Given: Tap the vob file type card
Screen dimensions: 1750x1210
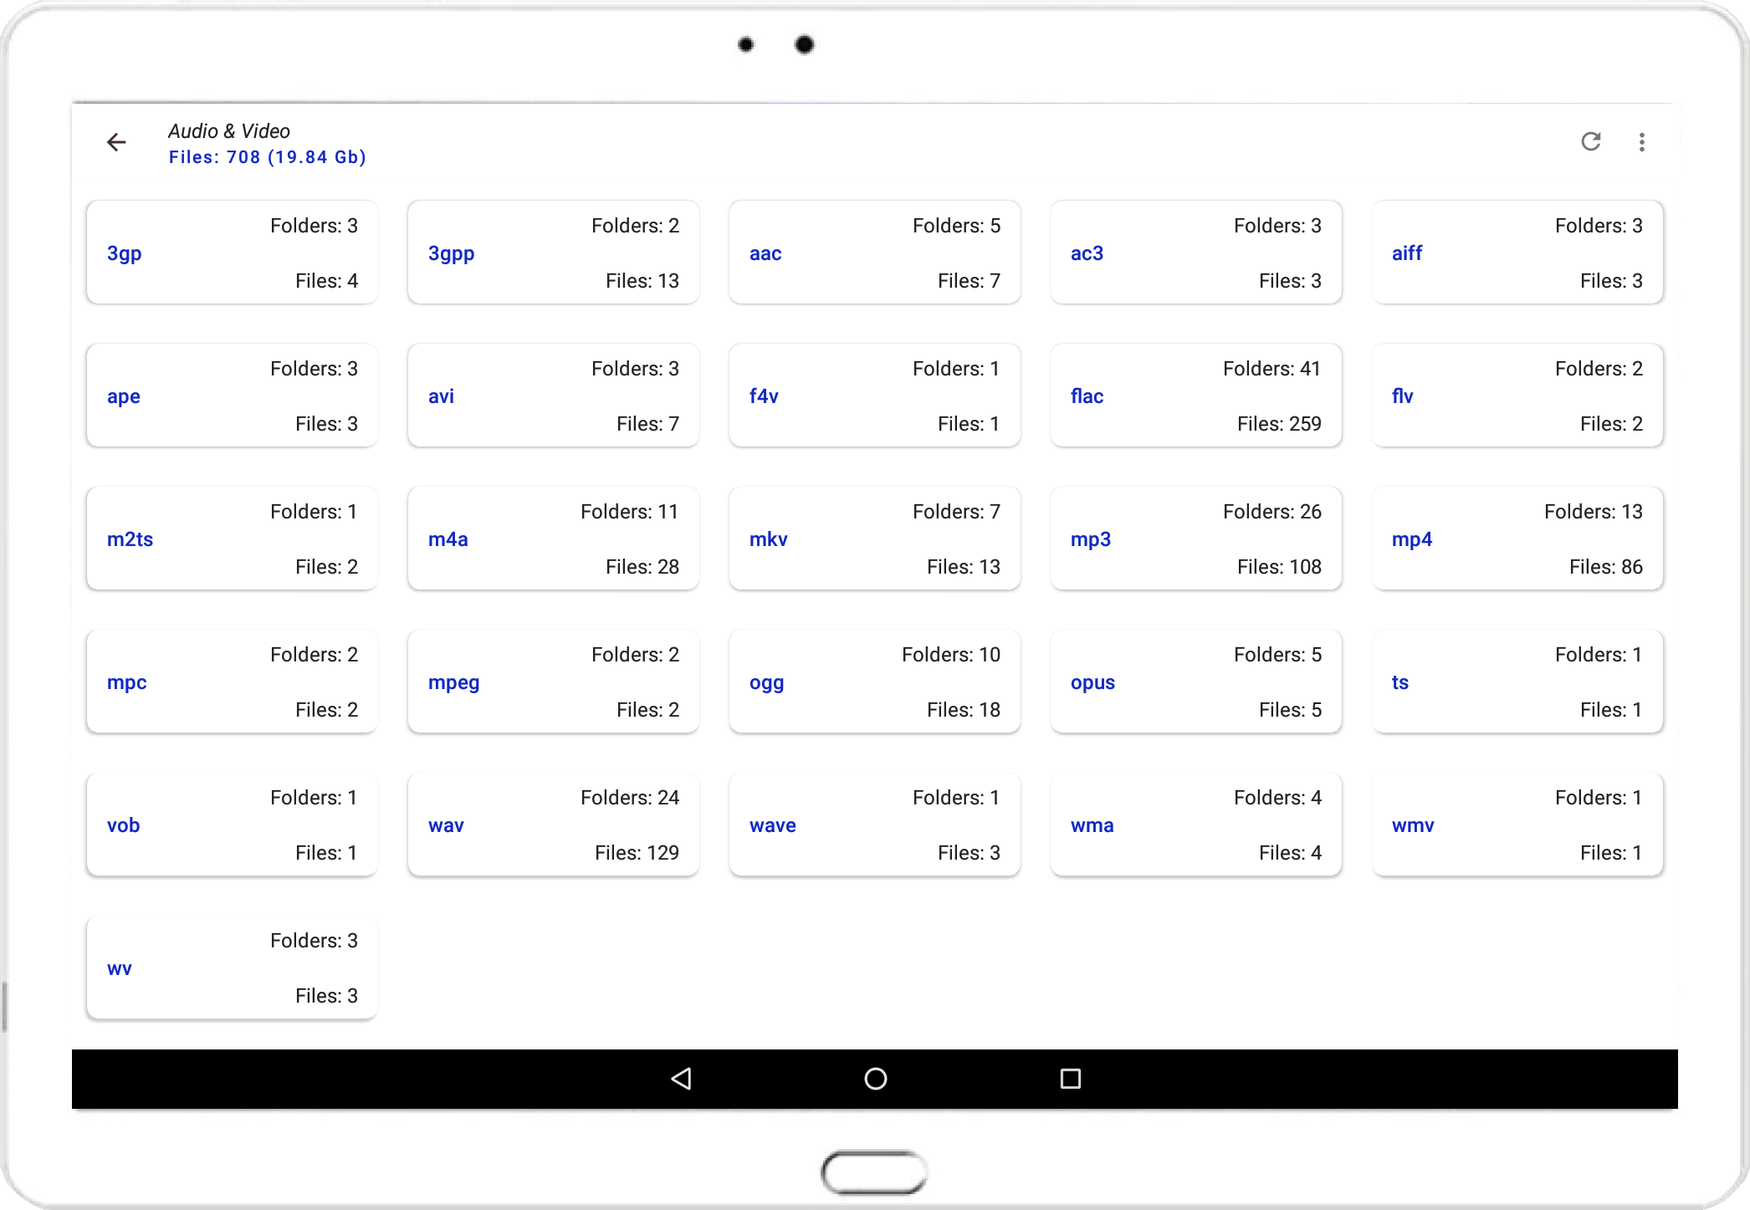Looking at the screenshot, I should (x=232, y=825).
